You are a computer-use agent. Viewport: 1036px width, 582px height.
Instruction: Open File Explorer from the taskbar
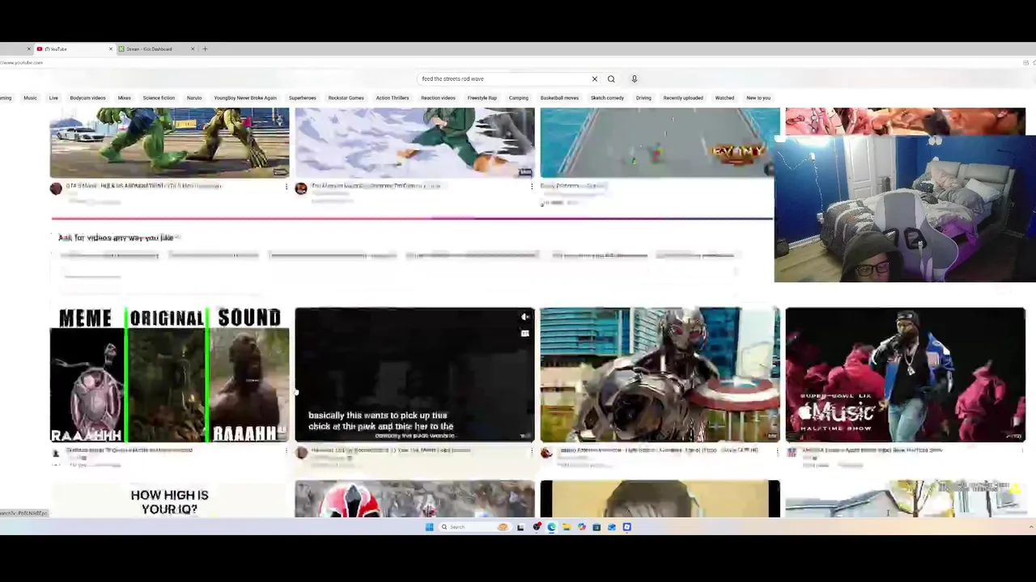pyautogui.click(x=567, y=527)
